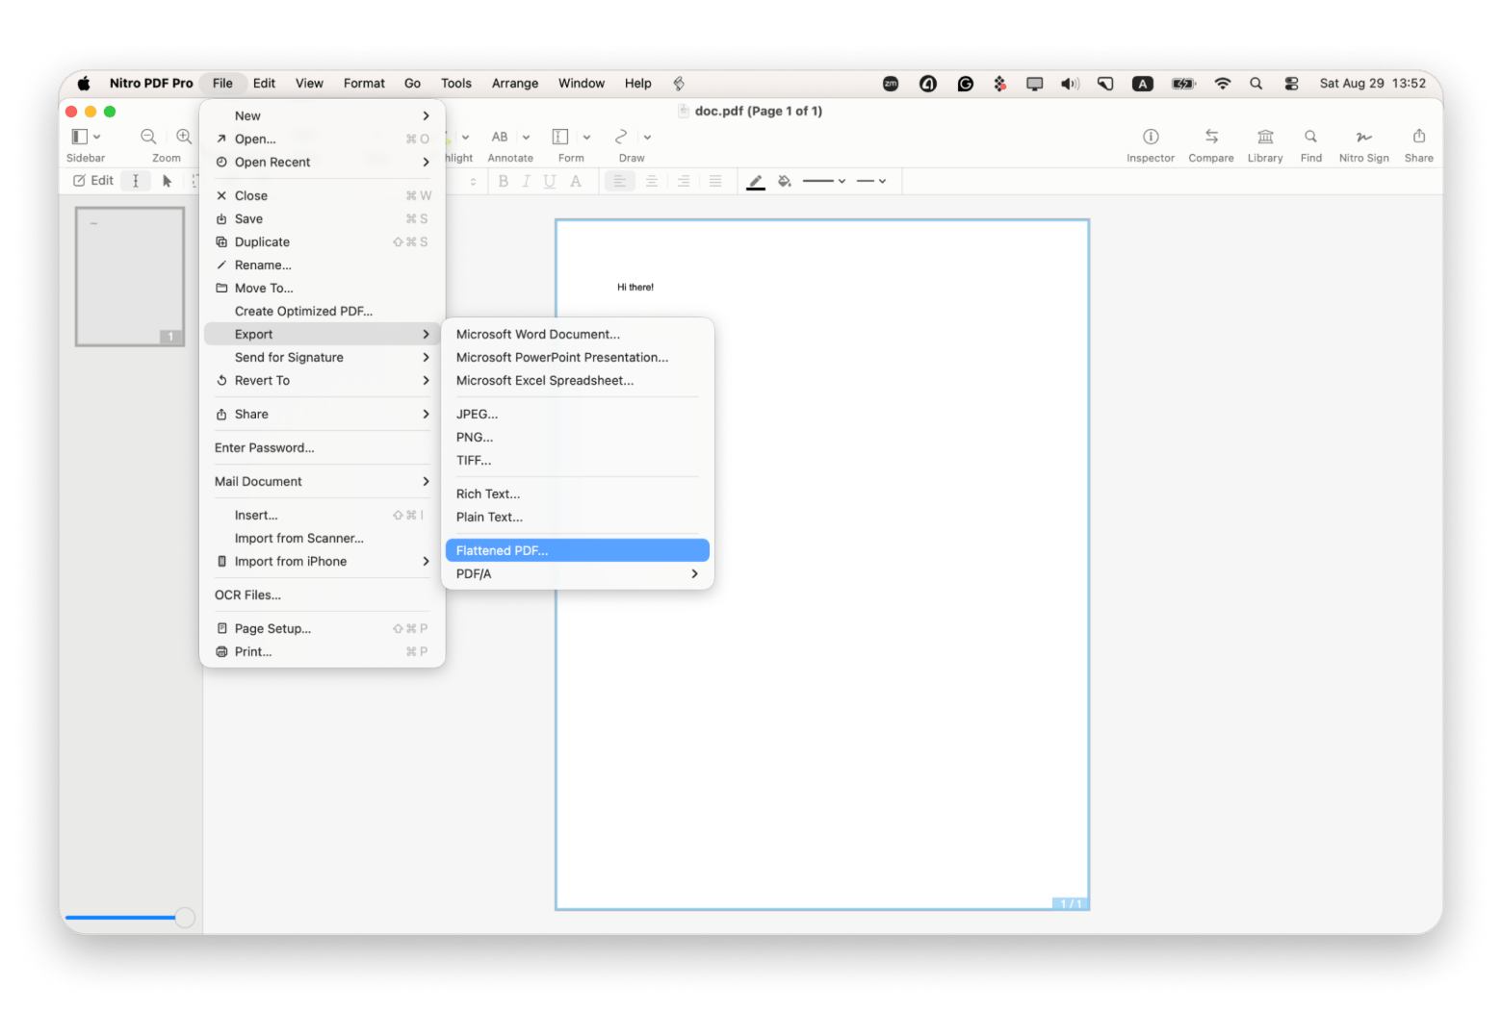This screenshot has width=1502, height=1012.
Task: Export as Plain Text
Action: click(577, 517)
